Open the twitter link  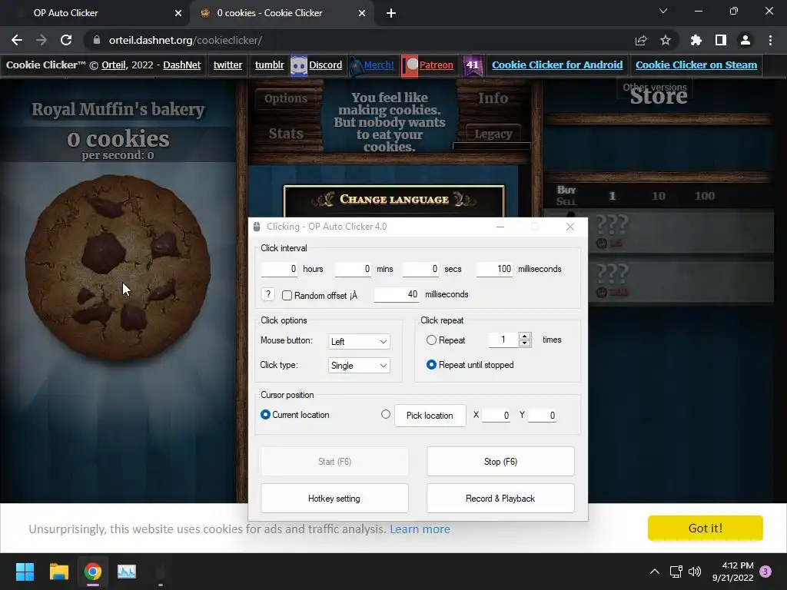227,65
